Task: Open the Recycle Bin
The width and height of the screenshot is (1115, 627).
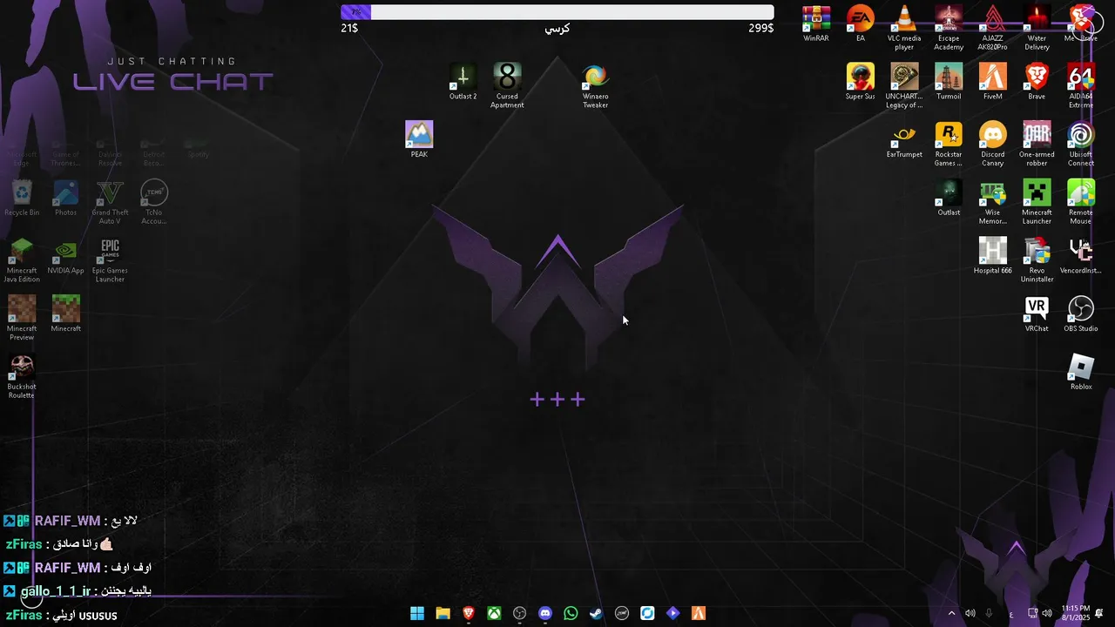Action: 22,198
